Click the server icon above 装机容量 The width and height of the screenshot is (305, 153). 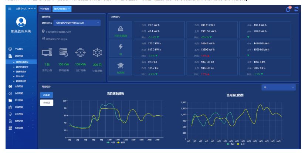pyautogui.click(x=64, y=52)
